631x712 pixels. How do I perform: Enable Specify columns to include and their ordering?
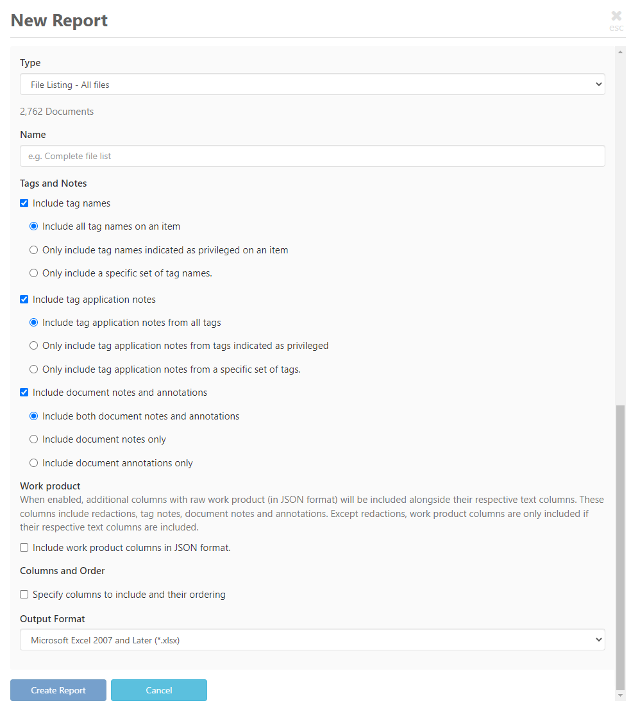24,594
